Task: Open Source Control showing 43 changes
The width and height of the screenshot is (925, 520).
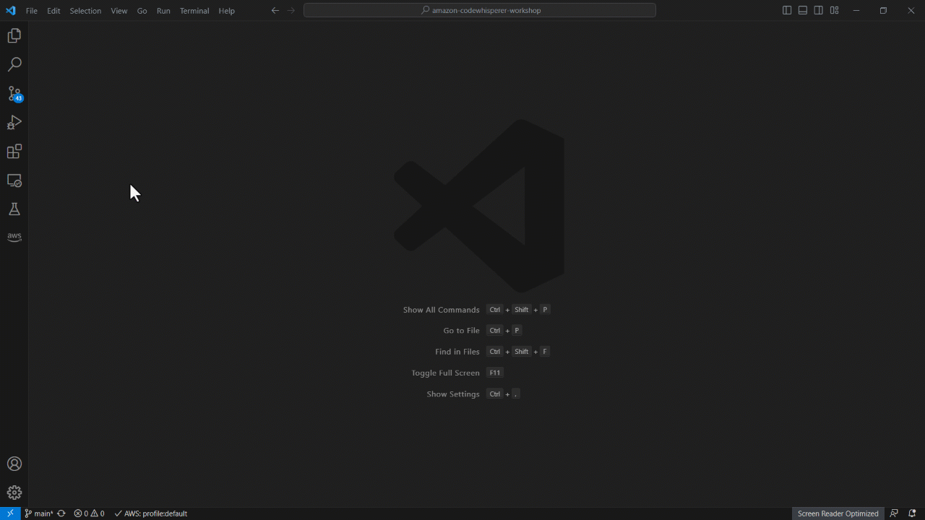Action: coord(14,94)
